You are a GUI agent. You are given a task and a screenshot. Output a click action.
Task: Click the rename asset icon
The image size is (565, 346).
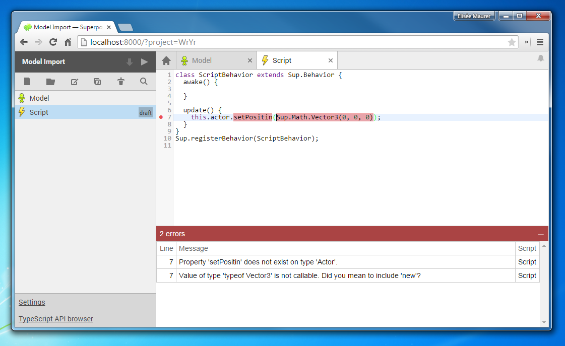pyautogui.click(x=74, y=82)
